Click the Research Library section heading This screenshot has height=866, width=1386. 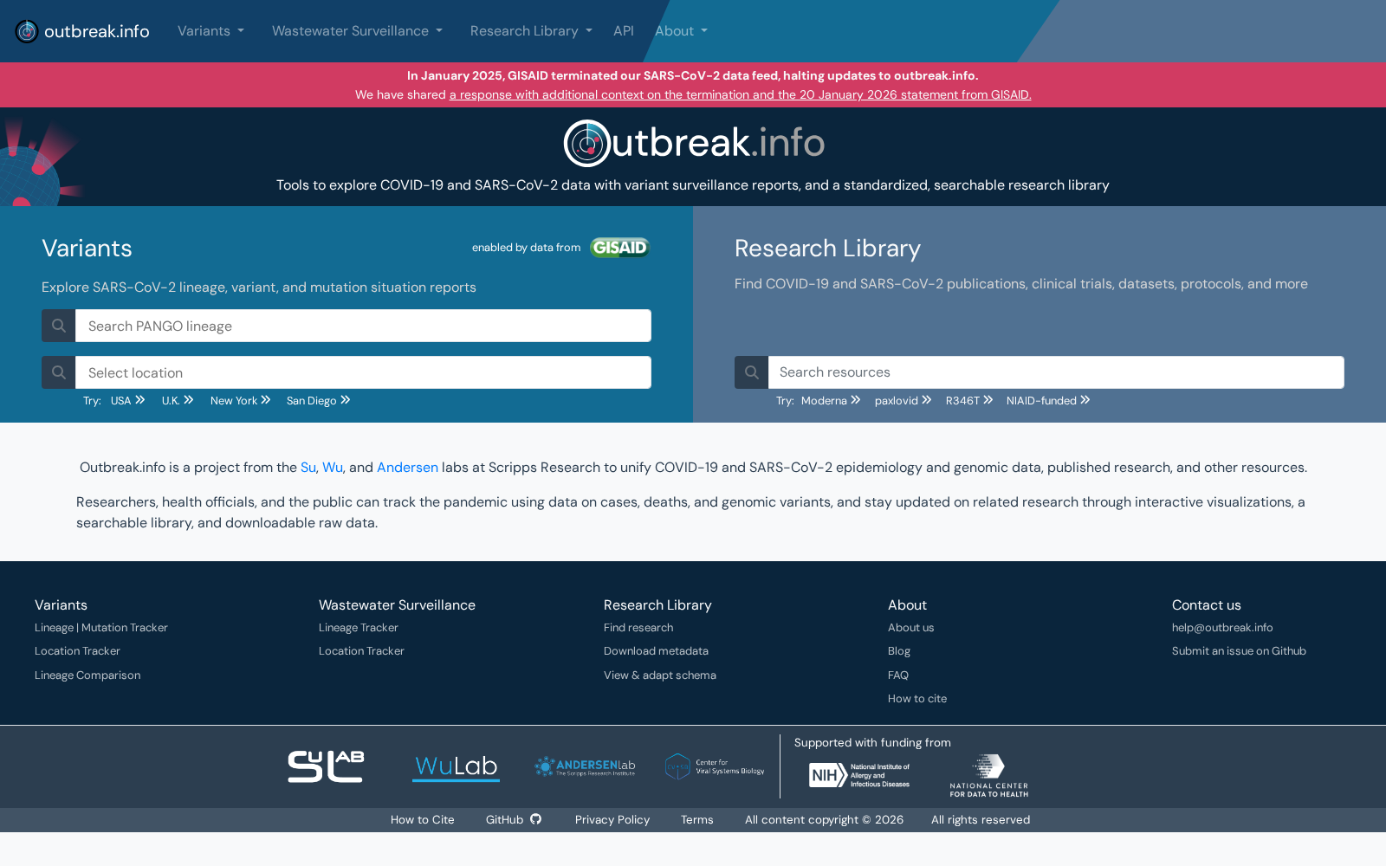click(x=827, y=249)
